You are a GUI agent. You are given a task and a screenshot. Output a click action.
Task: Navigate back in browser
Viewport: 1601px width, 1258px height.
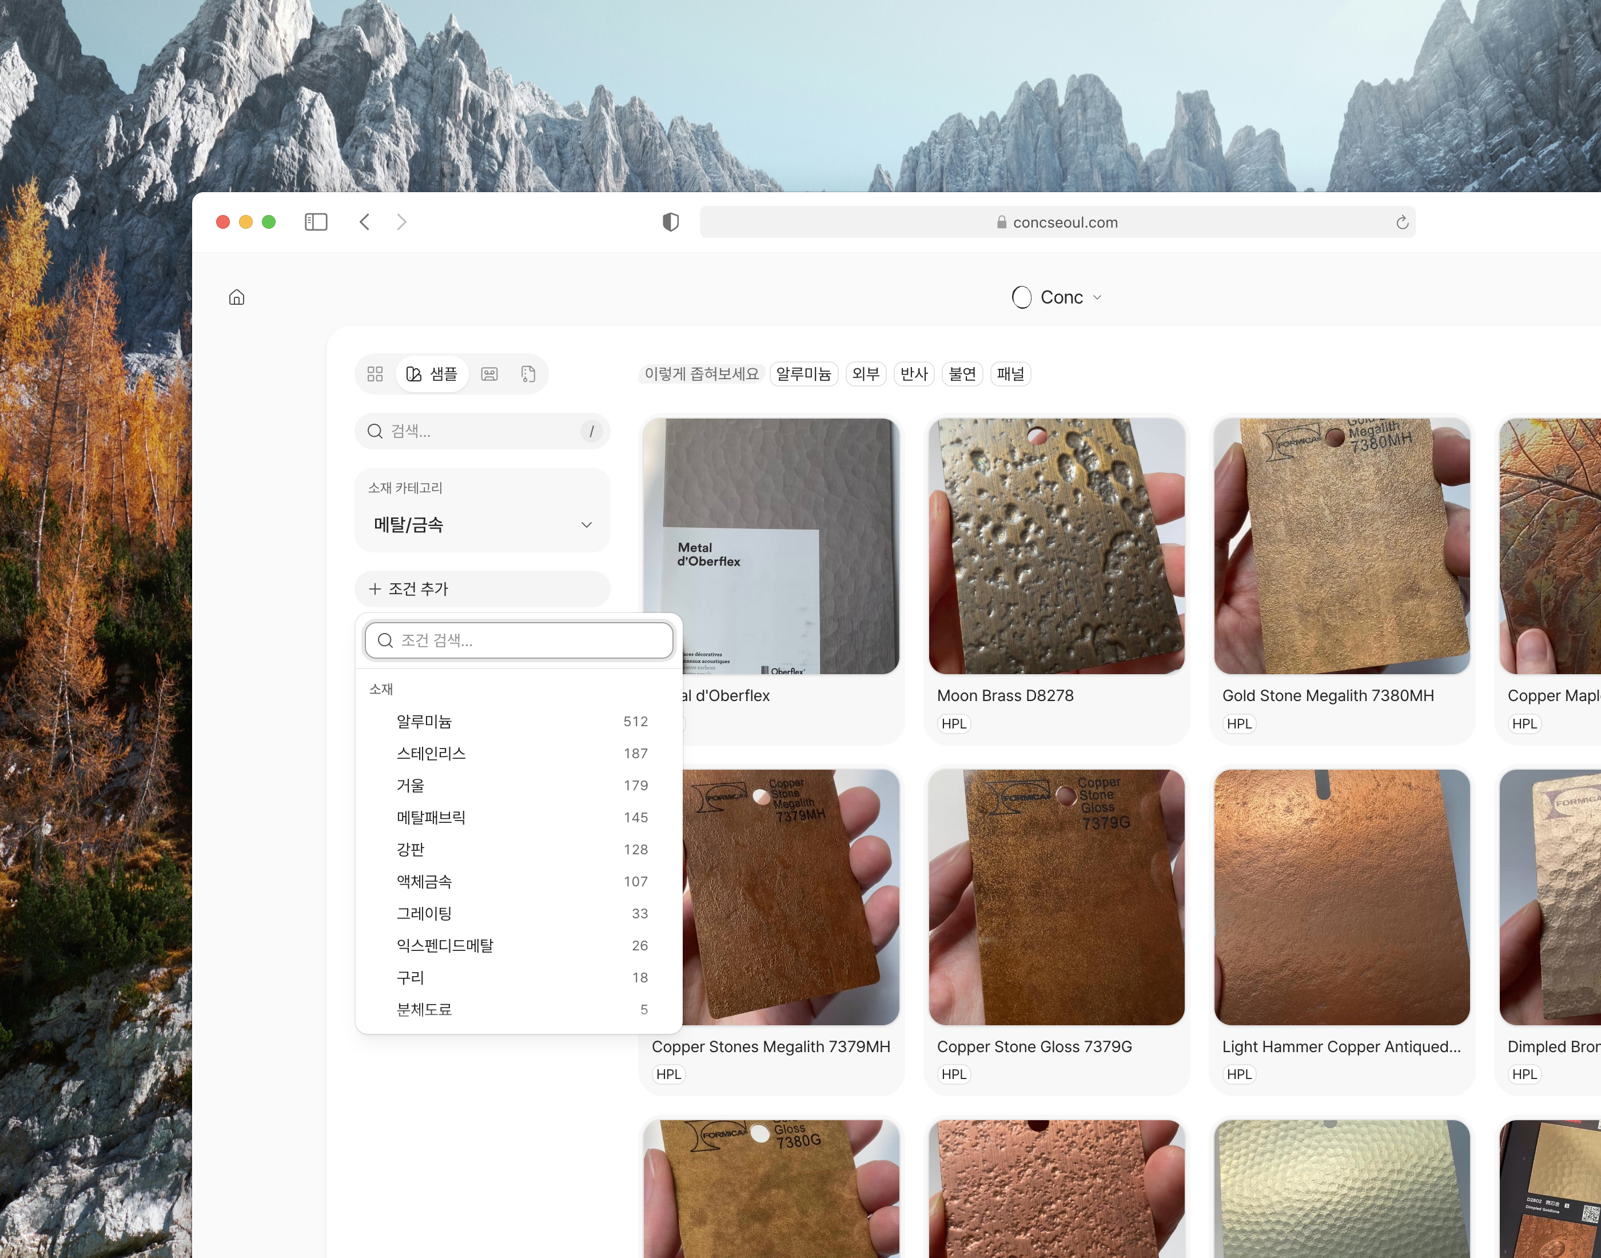[x=365, y=222]
